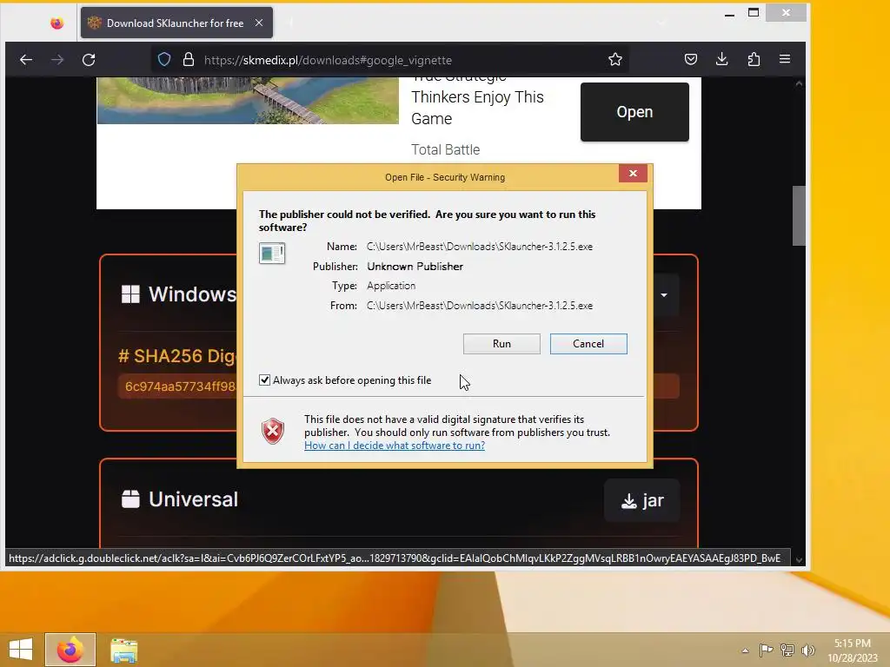This screenshot has height=667, width=890.
Task: Select the Download SKlauncher for free tab
Action: click(x=176, y=23)
